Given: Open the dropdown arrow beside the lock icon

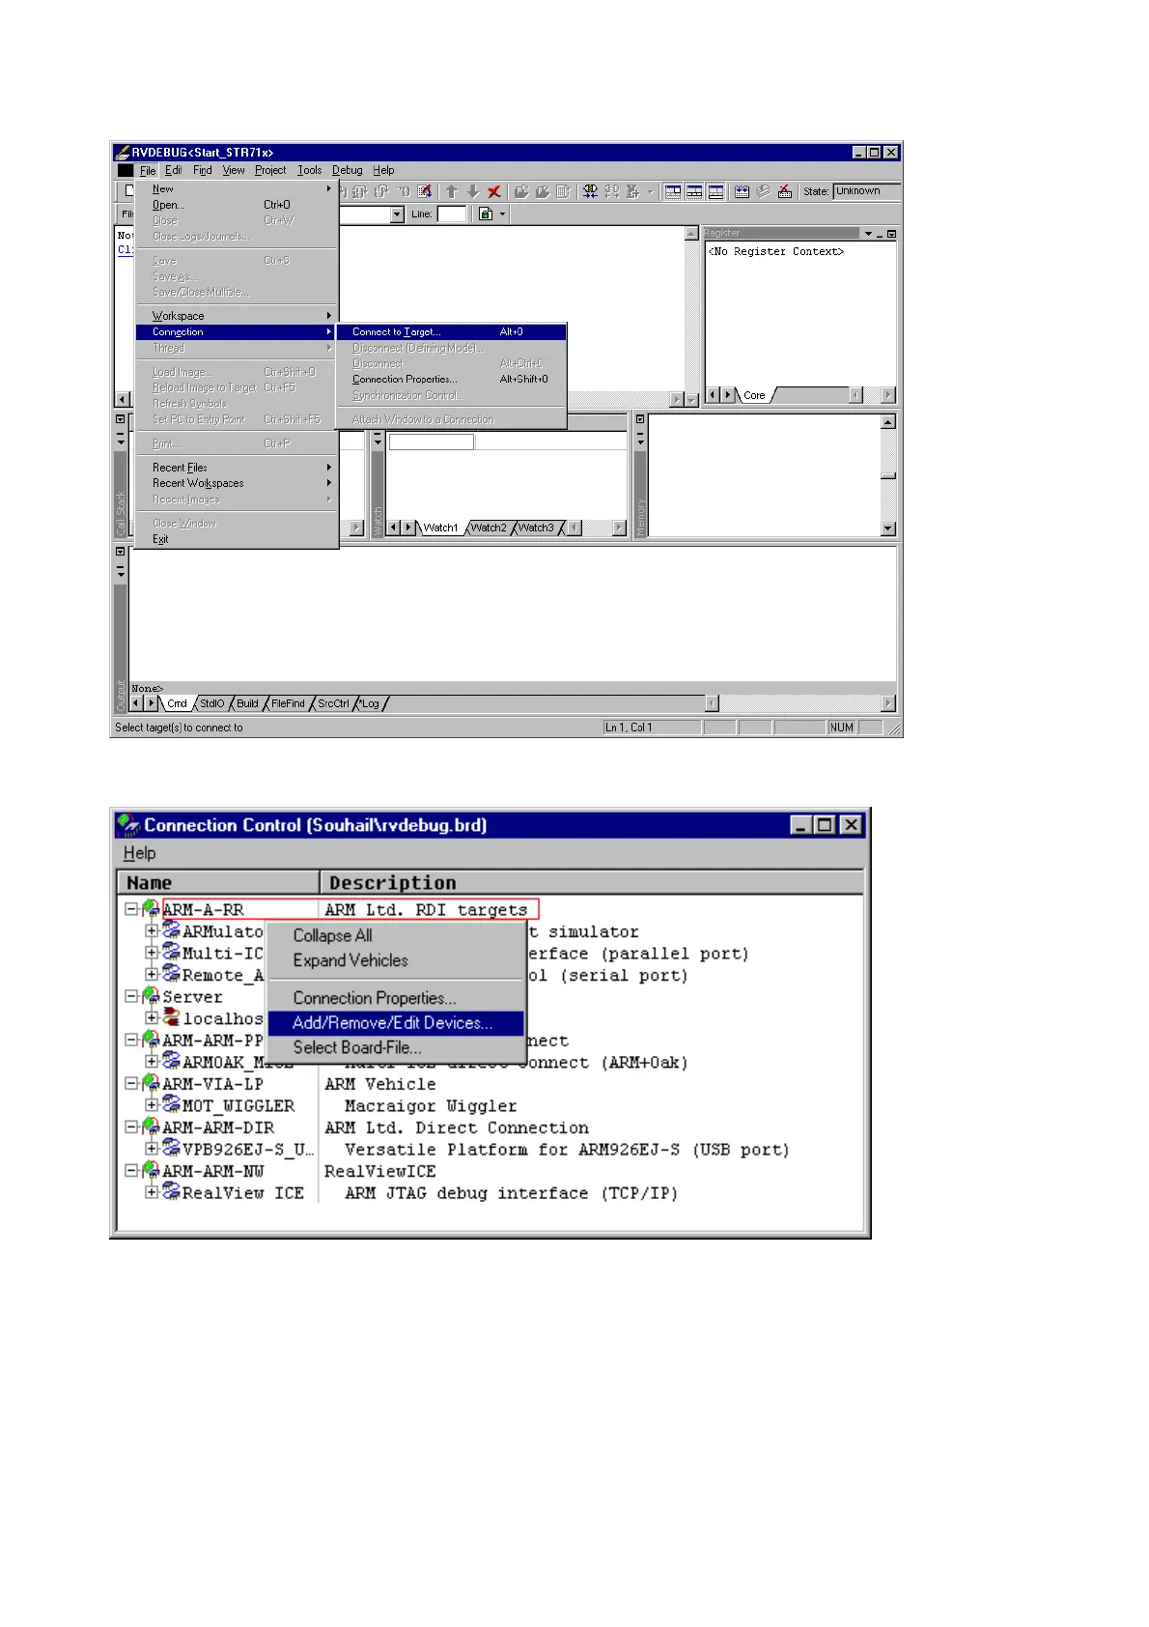Looking at the screenshot, I should pos(502,214).
